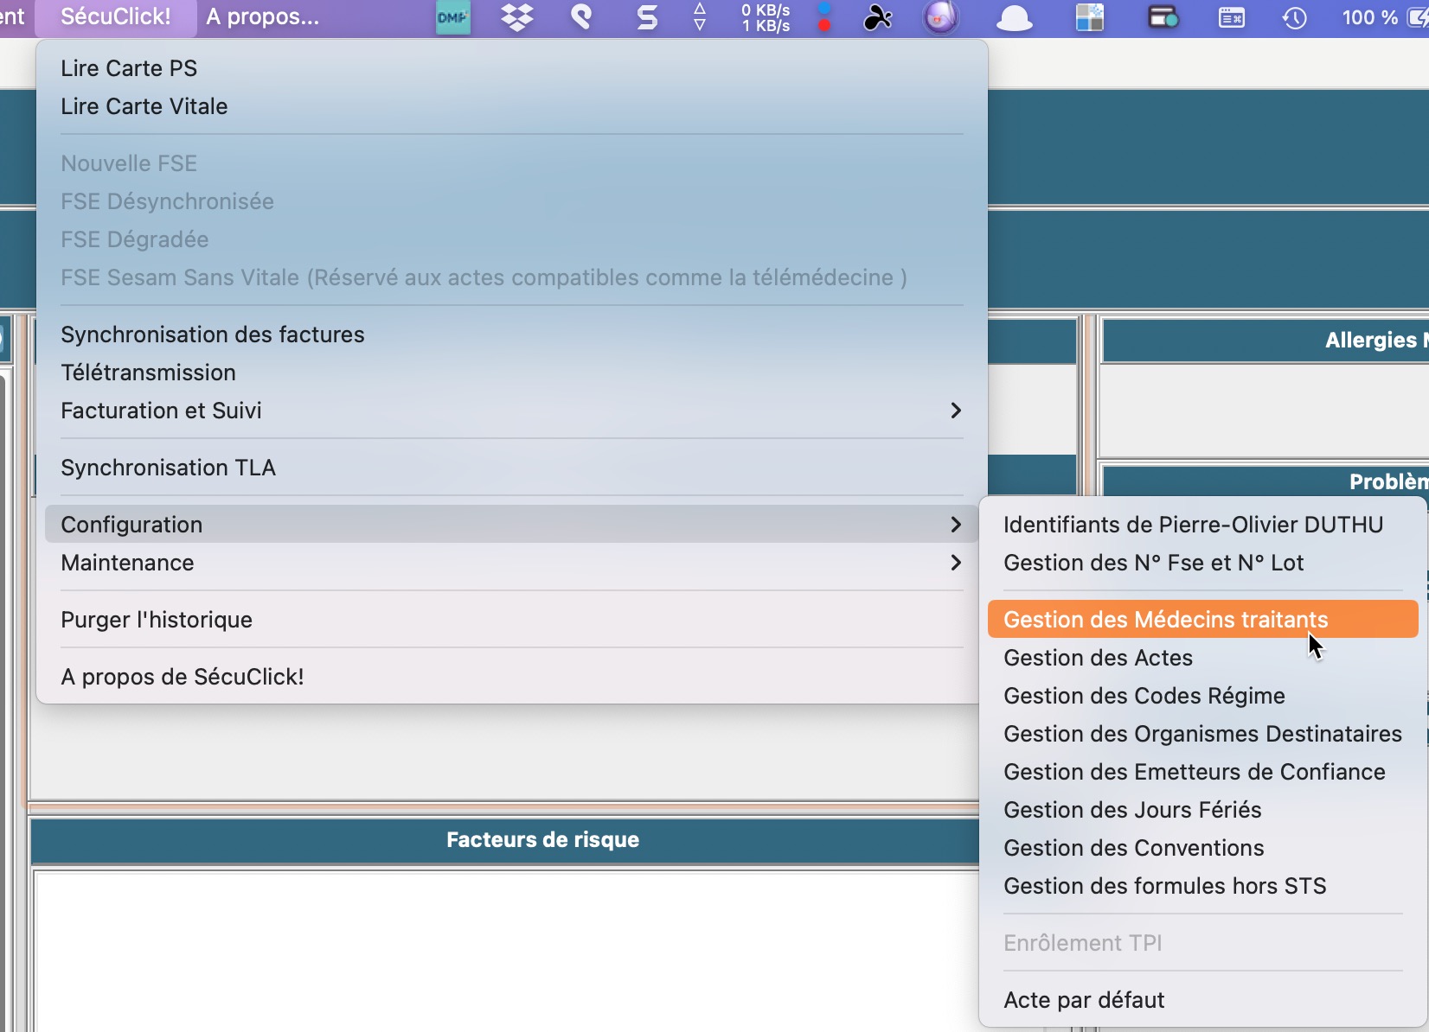
Task: Click the black fan-shaped menu bar icon
Action: (x=878, y=17)
